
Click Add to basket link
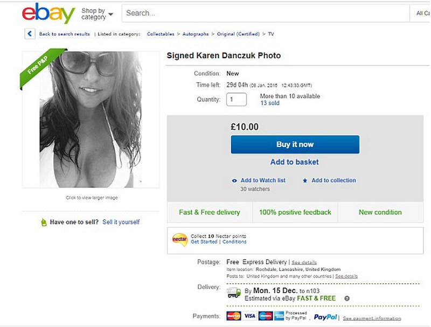click(295, 162)
